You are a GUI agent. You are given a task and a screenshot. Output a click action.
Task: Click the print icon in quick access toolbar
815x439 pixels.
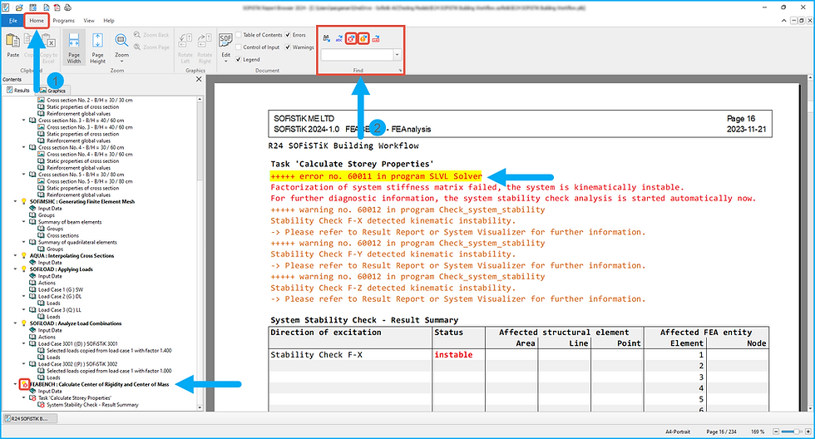[68, 7]
